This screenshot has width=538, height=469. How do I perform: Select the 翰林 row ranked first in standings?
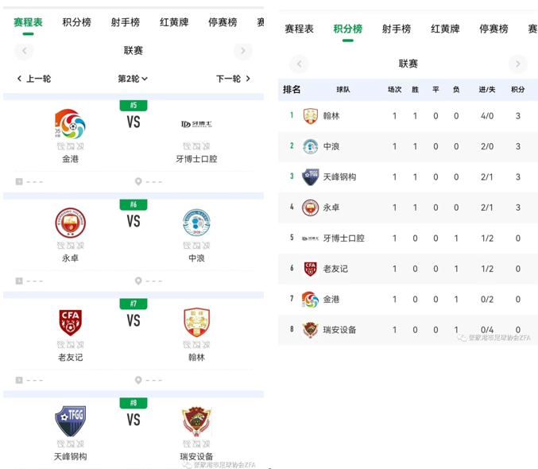(408, 116)
